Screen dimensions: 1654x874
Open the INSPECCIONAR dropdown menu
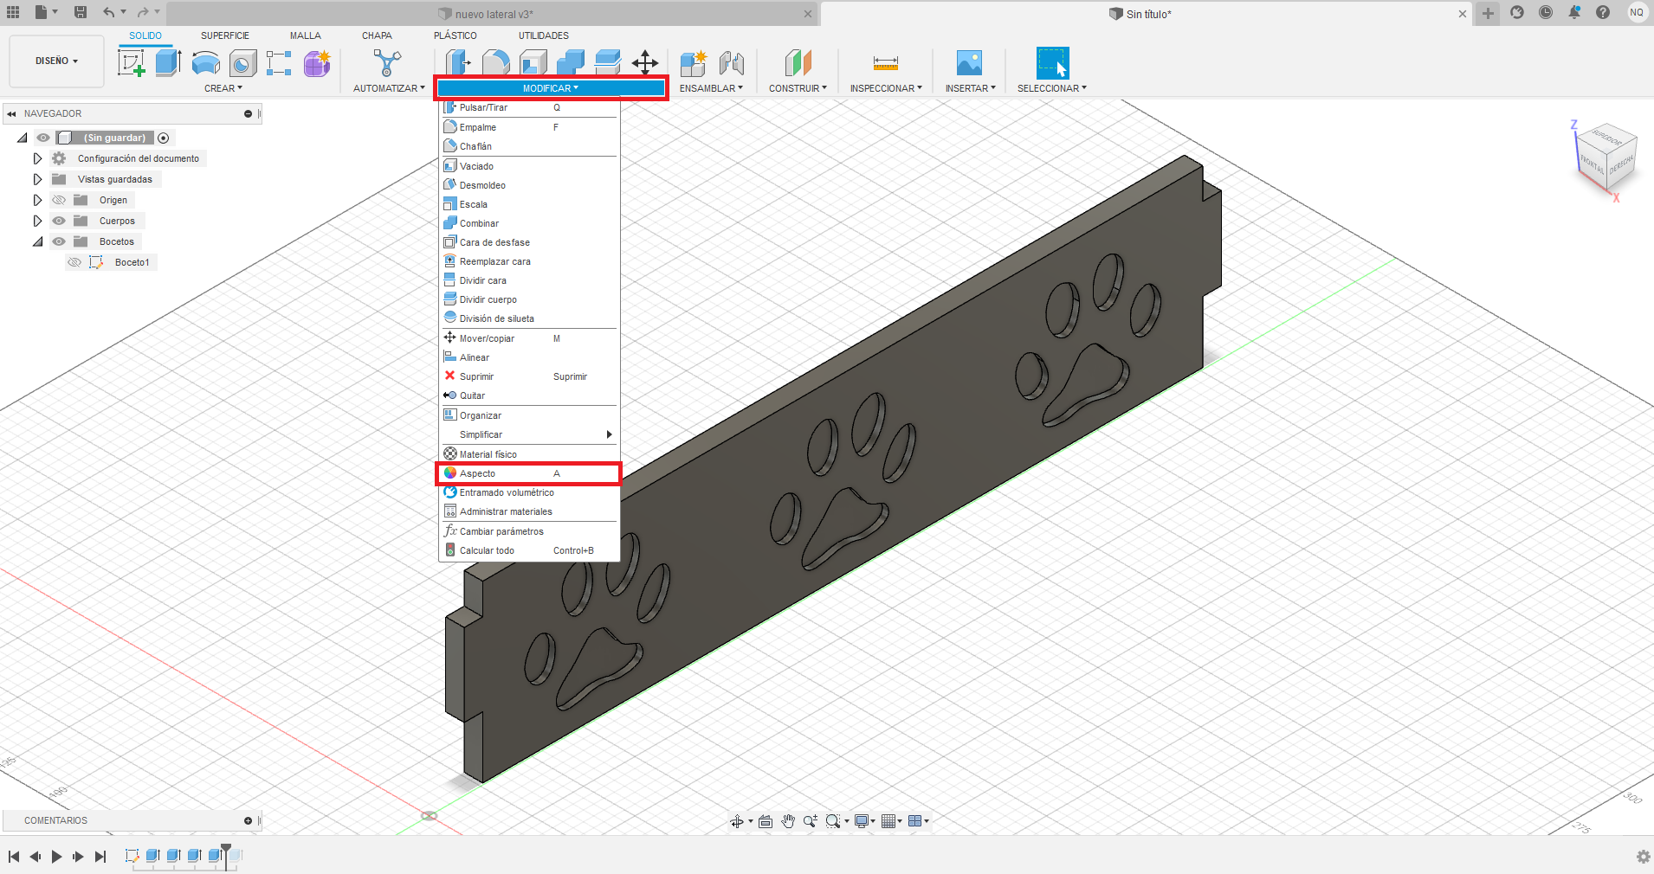886,88
